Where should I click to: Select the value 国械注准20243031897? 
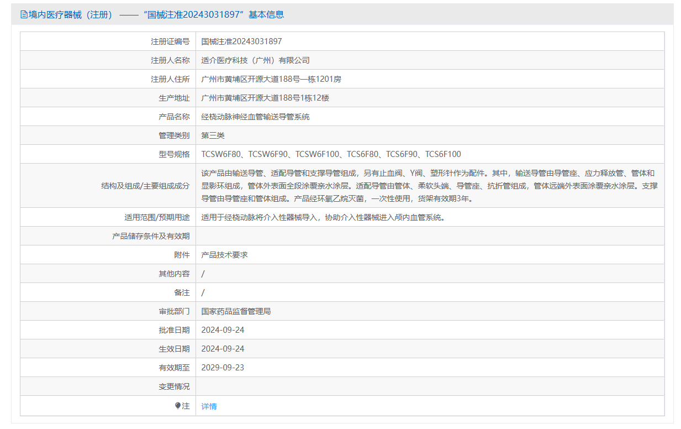pos(242,41)
